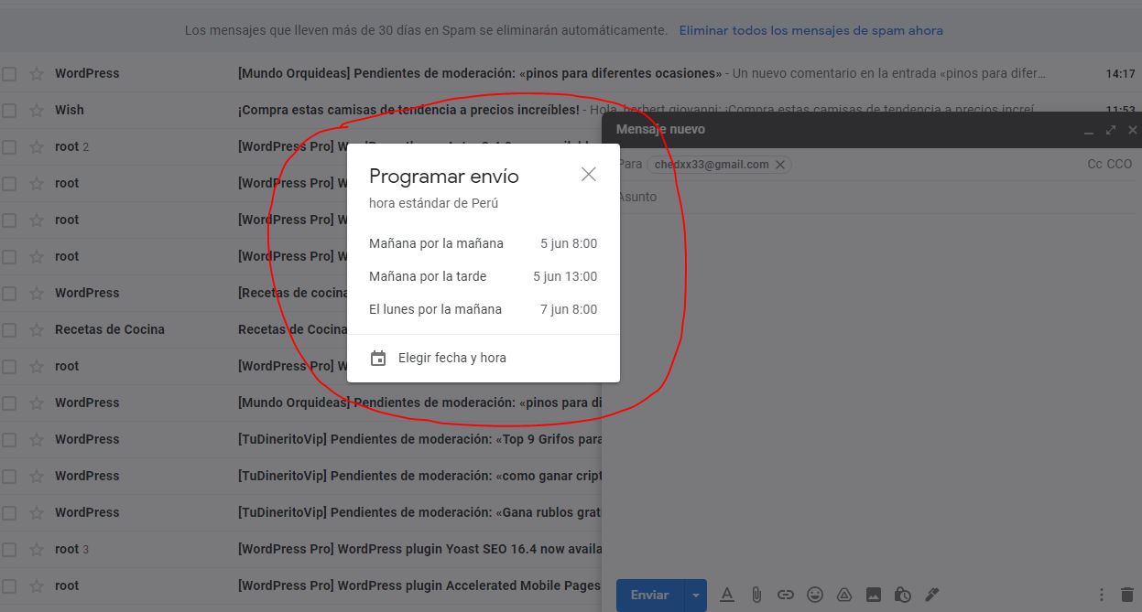Turn on confidential mode

coord(903,595)
